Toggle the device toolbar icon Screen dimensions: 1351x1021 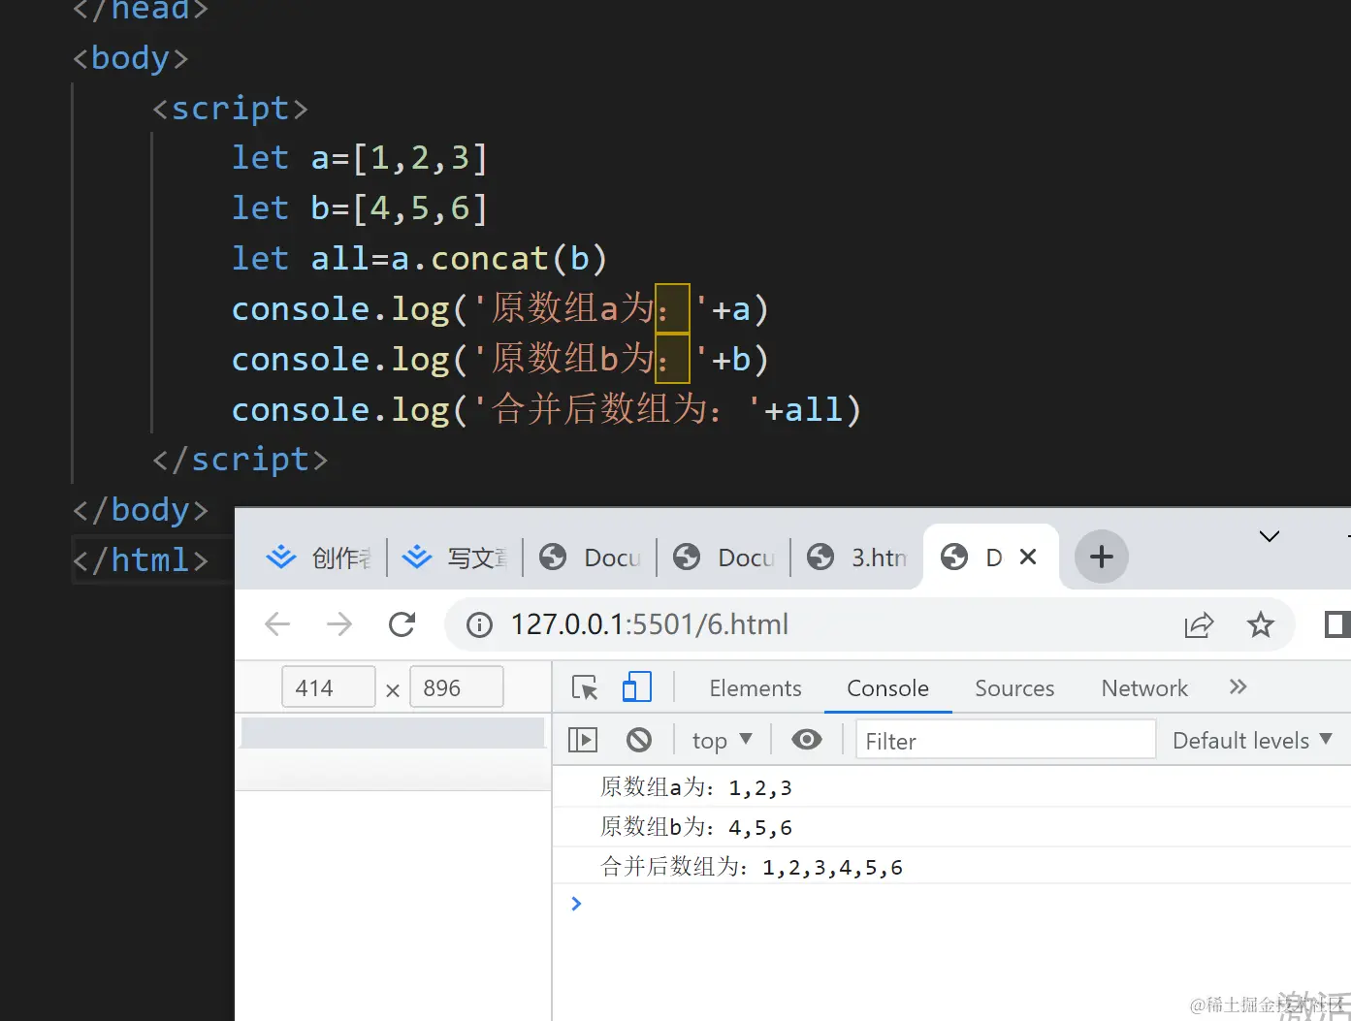point(636,687)
